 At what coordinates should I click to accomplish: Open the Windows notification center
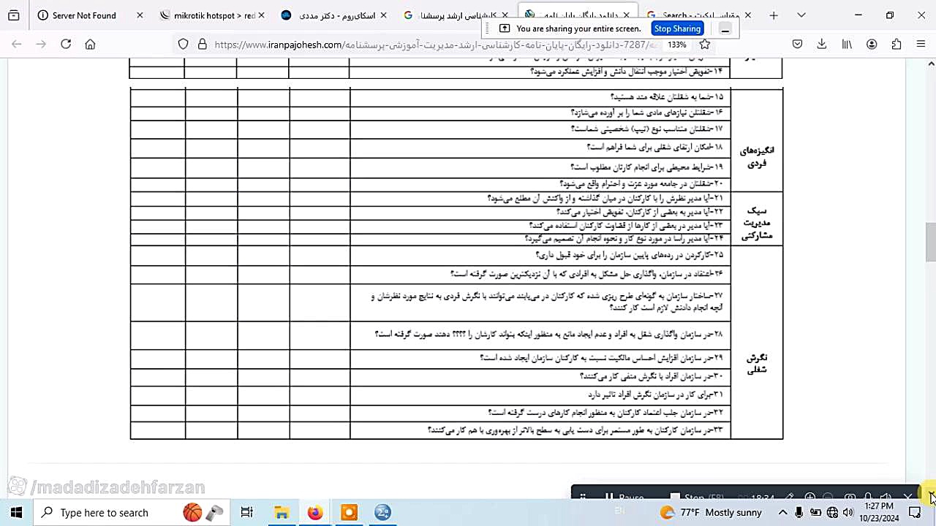pos(914,513)
